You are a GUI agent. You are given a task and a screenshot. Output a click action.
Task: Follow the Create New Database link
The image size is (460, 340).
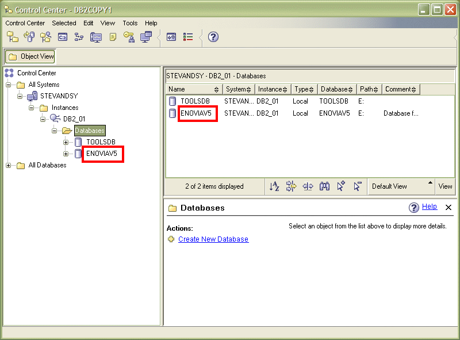(x=213, y=239)
